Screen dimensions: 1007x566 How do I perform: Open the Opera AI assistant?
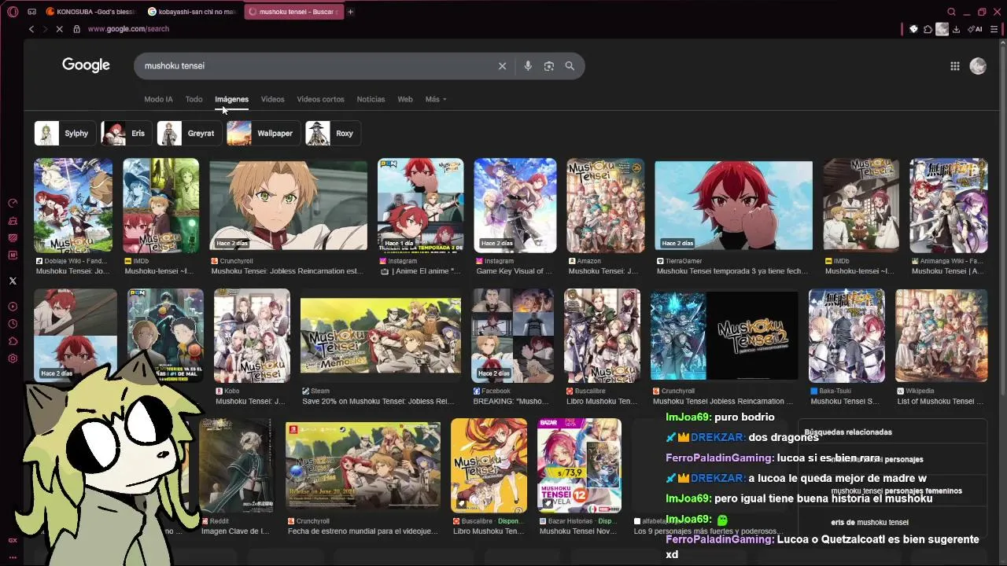976,29
